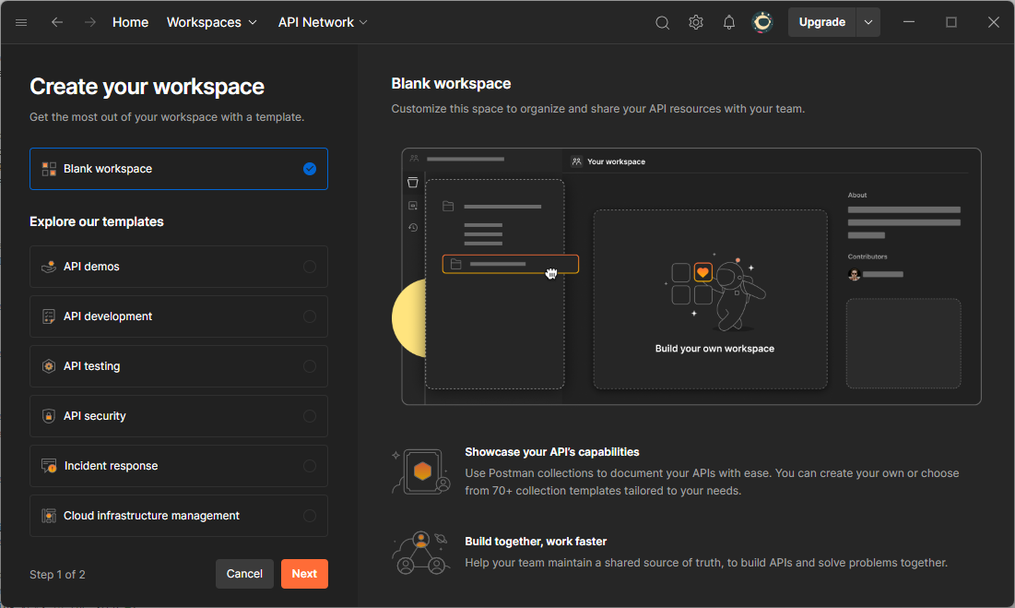Click the user profile avatar
Screen dimensions: 1015x608
click(762, 22)
